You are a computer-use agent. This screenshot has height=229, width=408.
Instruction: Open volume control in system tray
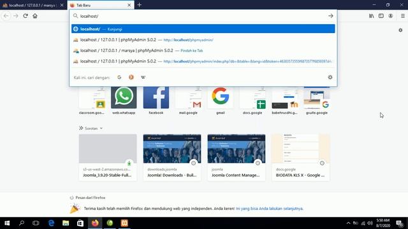point(370,223)
